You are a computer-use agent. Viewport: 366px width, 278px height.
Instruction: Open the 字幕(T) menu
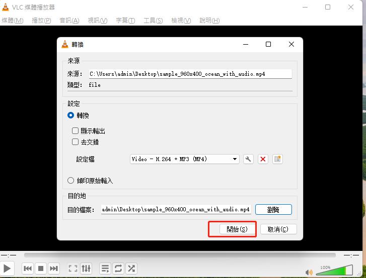125,21
